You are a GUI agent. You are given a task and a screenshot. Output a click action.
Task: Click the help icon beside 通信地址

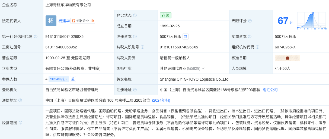20,100
